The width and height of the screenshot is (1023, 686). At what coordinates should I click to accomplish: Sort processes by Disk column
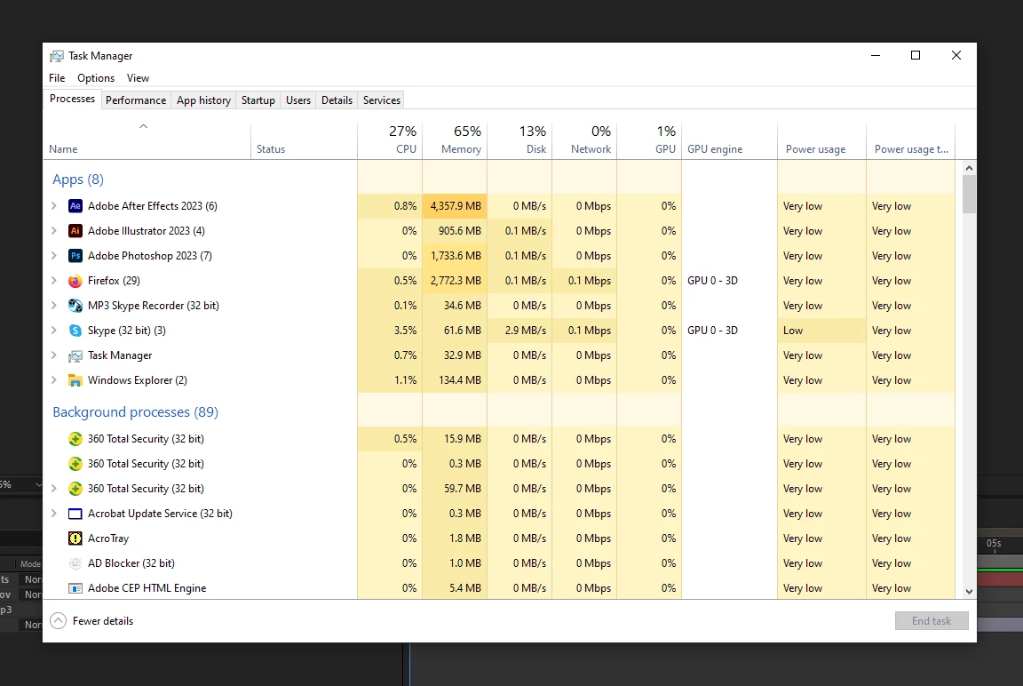(x=519, y=141)
